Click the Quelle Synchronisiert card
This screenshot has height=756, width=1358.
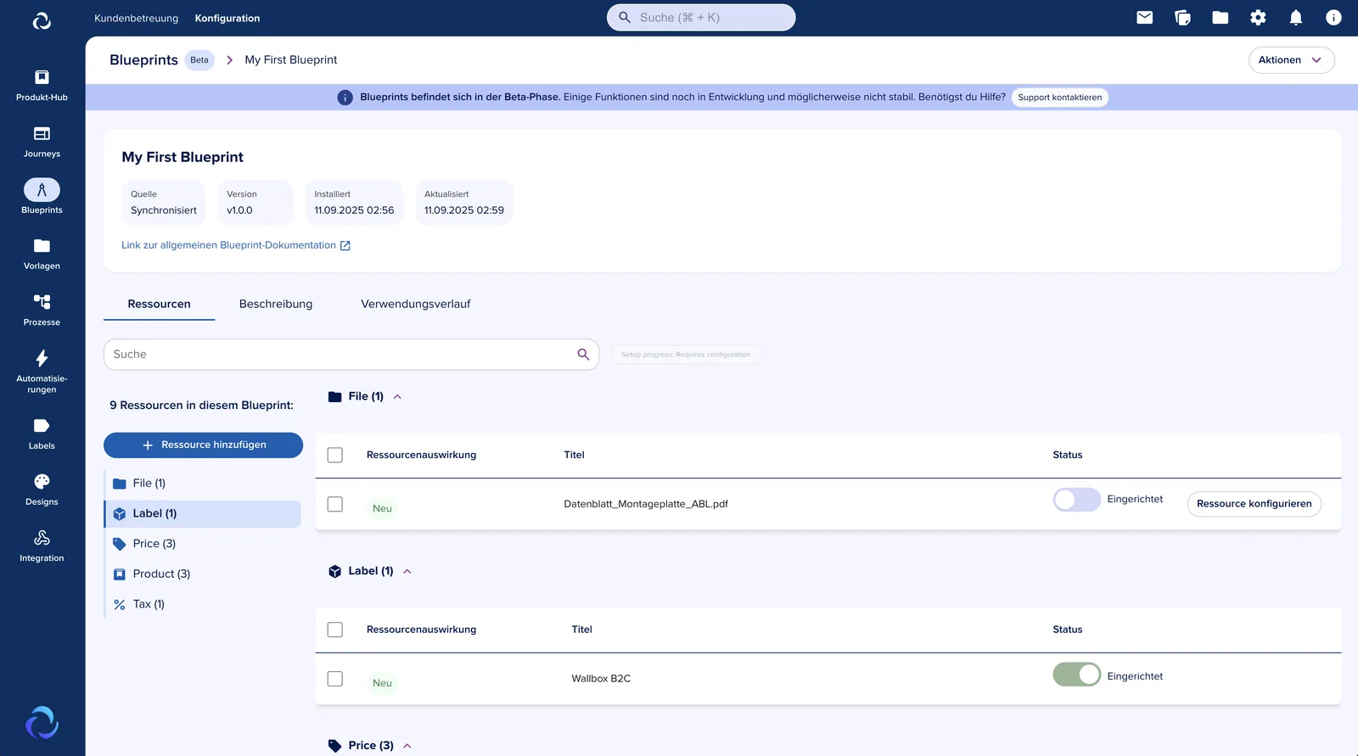point(164,203)
